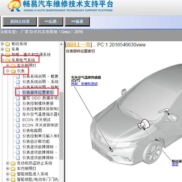Open the 返回上一页 link
Image resolution: width=182 pixels, height=182 pixels.
(x=78, y=45)
